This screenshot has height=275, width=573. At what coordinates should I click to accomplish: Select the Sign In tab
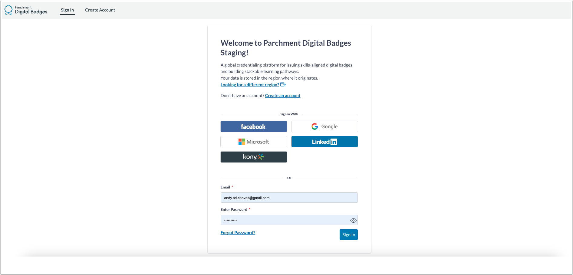pyautogui.click(x=67, y=10)
